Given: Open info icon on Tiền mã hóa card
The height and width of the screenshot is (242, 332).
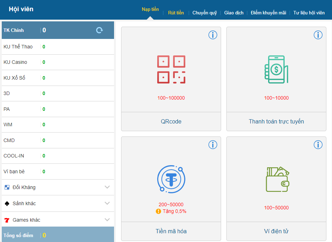Looking at the screenshot, I should tap(213, 144).
